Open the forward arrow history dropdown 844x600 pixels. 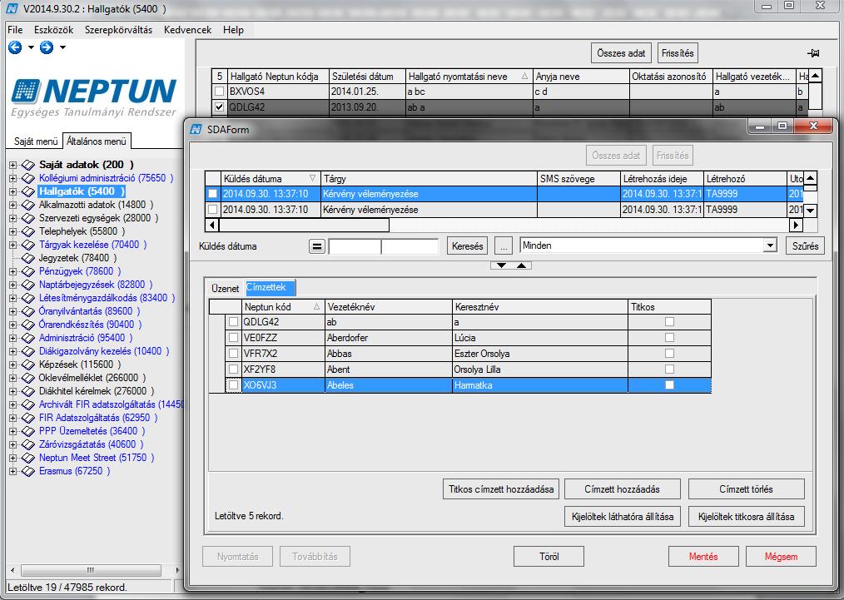(62, 48)
